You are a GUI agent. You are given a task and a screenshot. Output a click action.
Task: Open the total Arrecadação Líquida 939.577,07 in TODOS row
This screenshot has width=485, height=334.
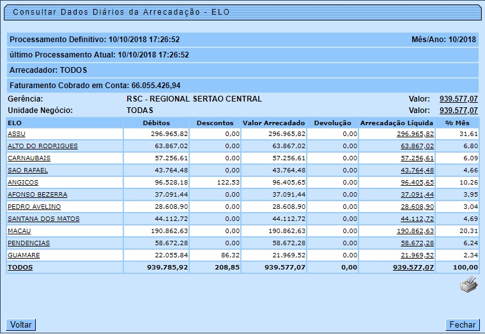[413, 268]
